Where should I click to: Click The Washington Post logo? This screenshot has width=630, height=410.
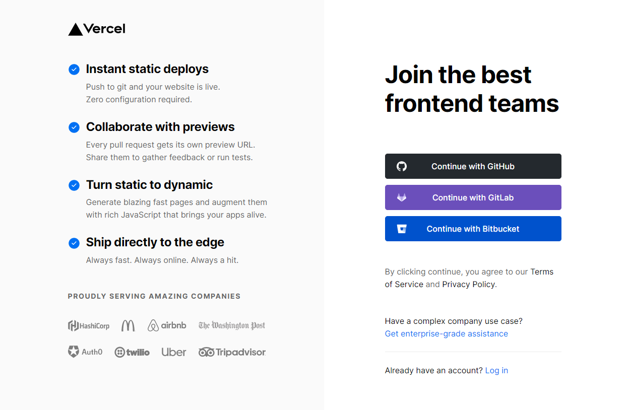(x=232, y=326)
